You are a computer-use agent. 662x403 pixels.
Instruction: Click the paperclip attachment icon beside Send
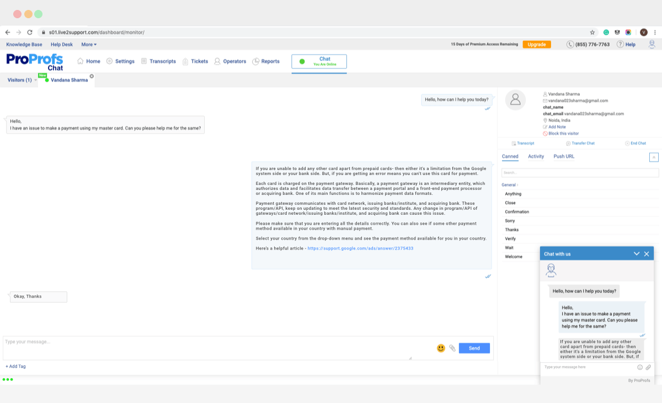(x=452, y=348)
